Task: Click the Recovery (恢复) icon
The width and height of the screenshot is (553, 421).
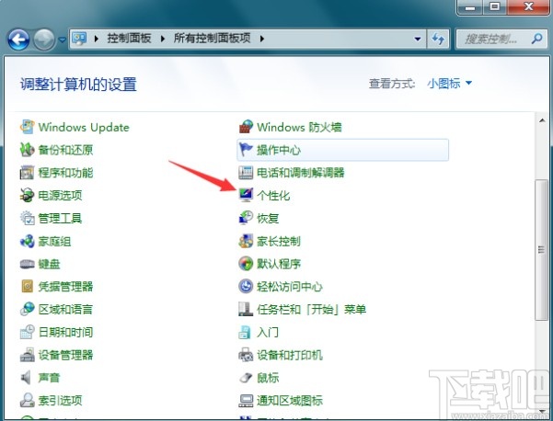Action: click(246, 218)
